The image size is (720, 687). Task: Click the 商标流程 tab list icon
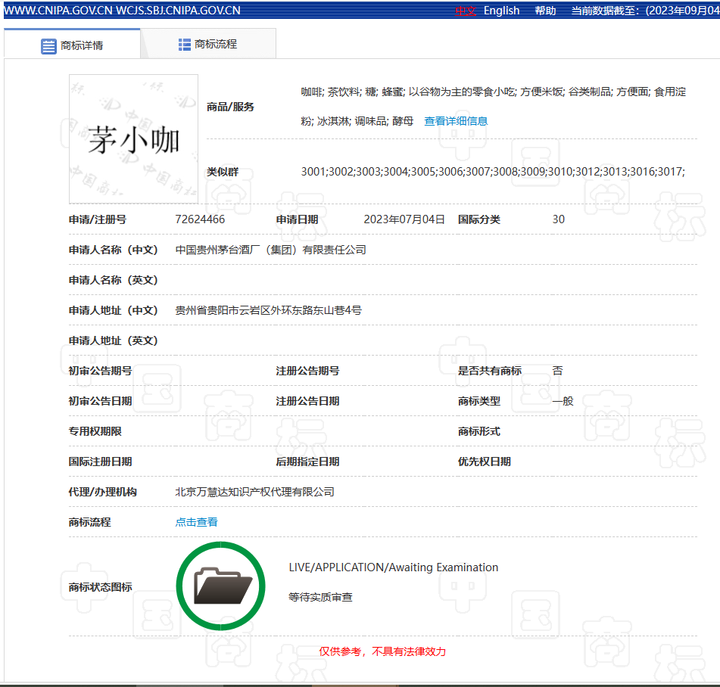(x=184, y=45)
